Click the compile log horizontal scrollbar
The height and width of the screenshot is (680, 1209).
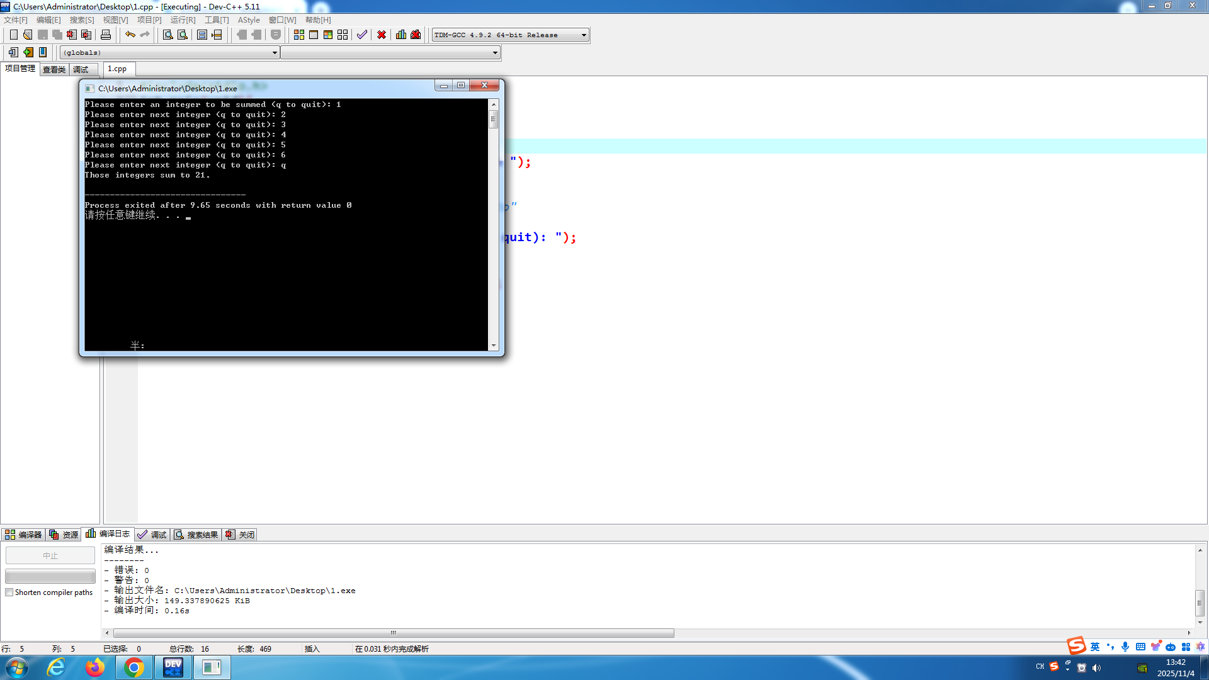tap(394, 633)
